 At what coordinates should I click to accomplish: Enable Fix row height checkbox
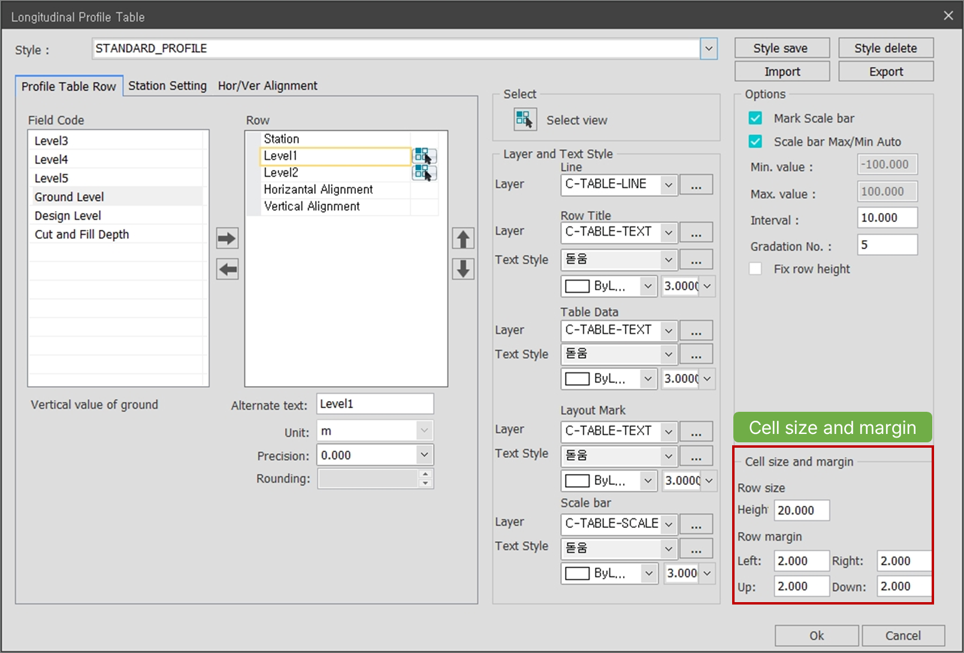tap(756, 269)
